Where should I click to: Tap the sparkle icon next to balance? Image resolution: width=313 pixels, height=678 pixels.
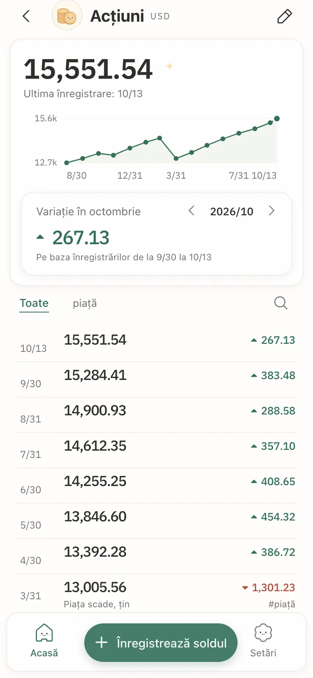point(170,66)
